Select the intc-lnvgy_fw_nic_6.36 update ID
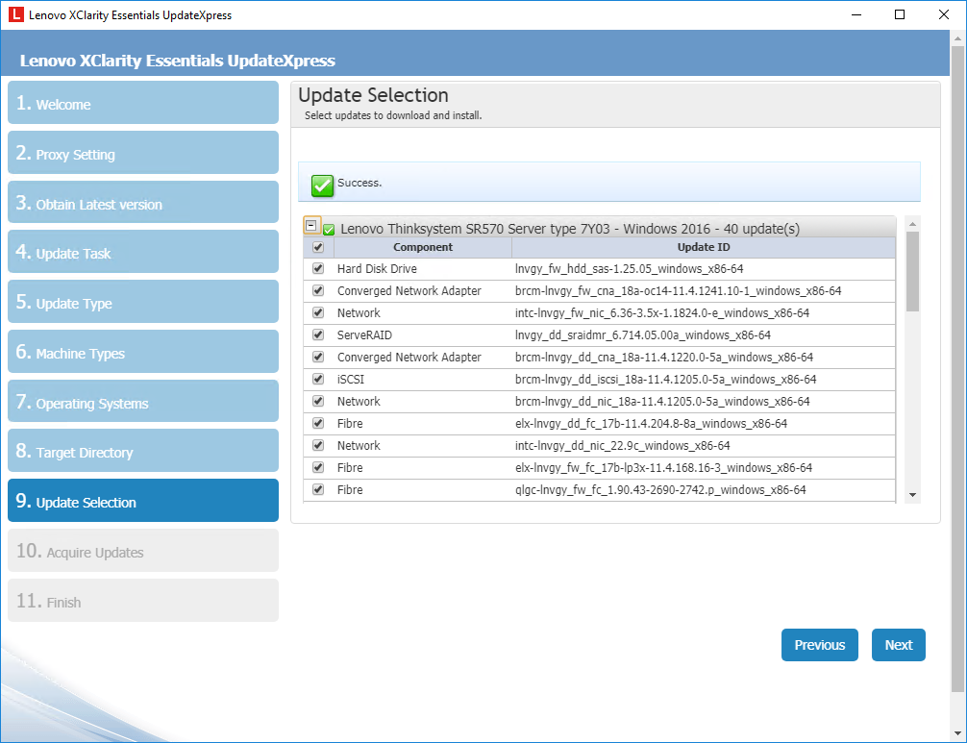This screenshot has width=967, height=743. tap(662, 313)
